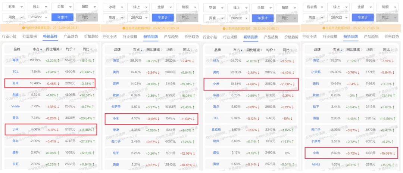403x173 pixels.
Task: Open the 奥克斯 brand link in 空调 table
Action: click(216, 130)
